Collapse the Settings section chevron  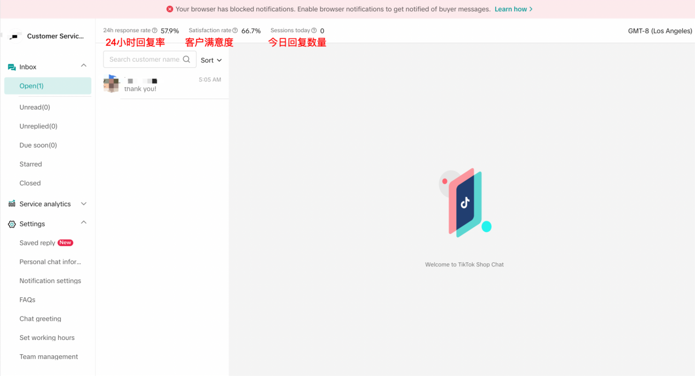tap(84, 223)
